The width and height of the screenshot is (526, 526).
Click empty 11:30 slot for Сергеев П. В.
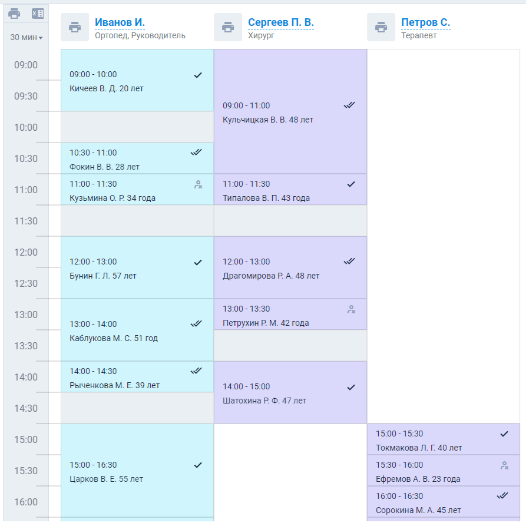(x=290, y=221)
